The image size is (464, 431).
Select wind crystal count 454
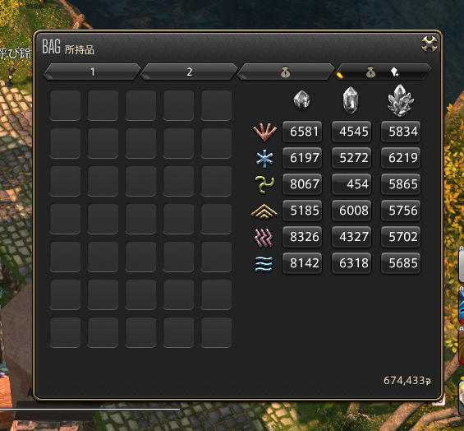click(x=351, y=184)
